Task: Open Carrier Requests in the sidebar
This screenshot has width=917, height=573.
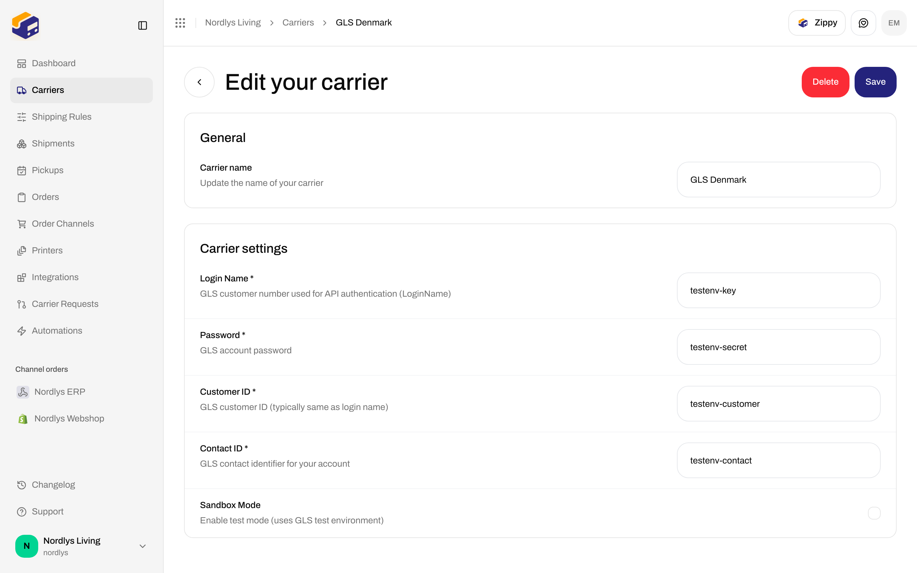Action: (82, 304)
